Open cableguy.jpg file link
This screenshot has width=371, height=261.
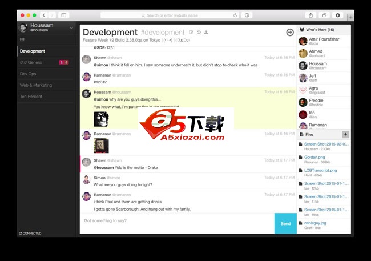point(315,223)
